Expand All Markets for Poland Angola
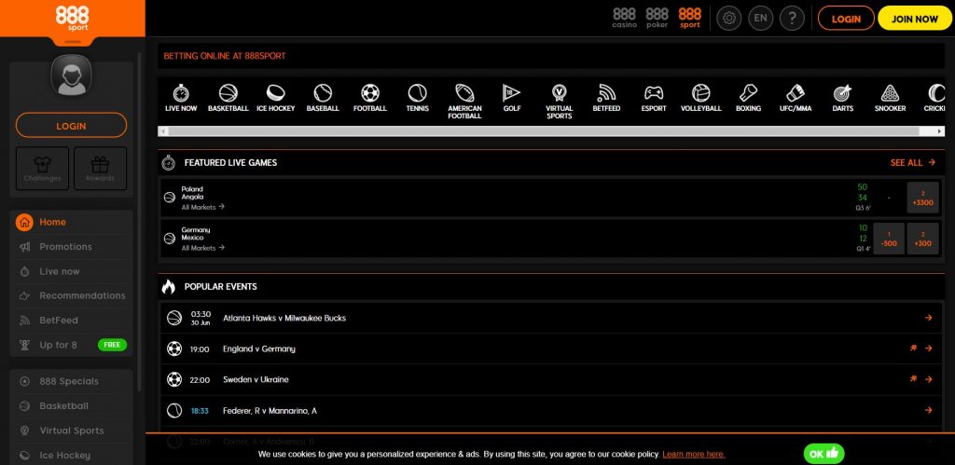The width and height of the screenshot is (955, 465). [x=202, y=207]
